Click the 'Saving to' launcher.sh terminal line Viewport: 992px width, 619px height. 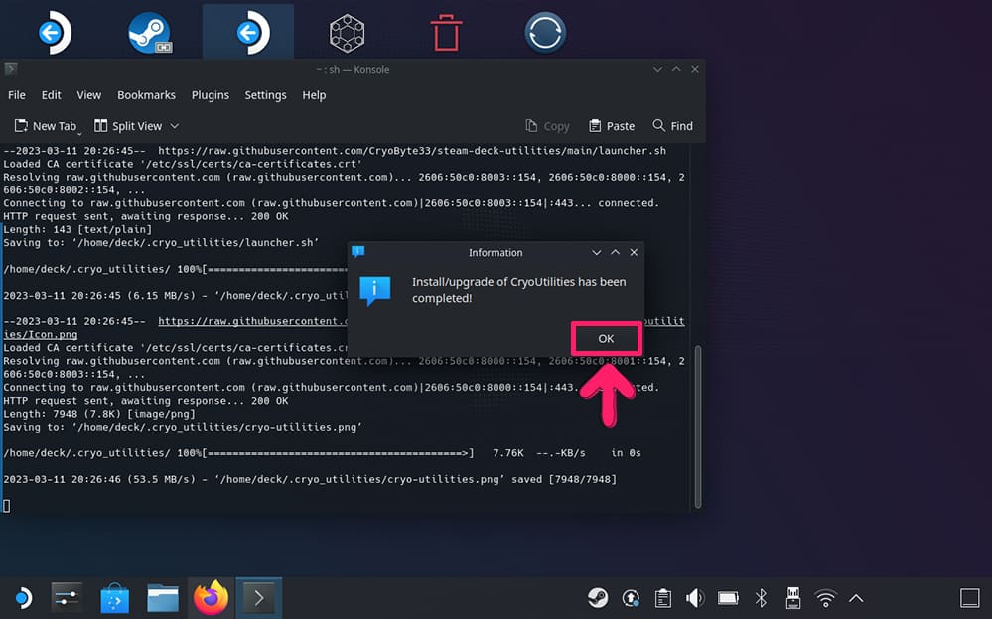pos(161,242)
